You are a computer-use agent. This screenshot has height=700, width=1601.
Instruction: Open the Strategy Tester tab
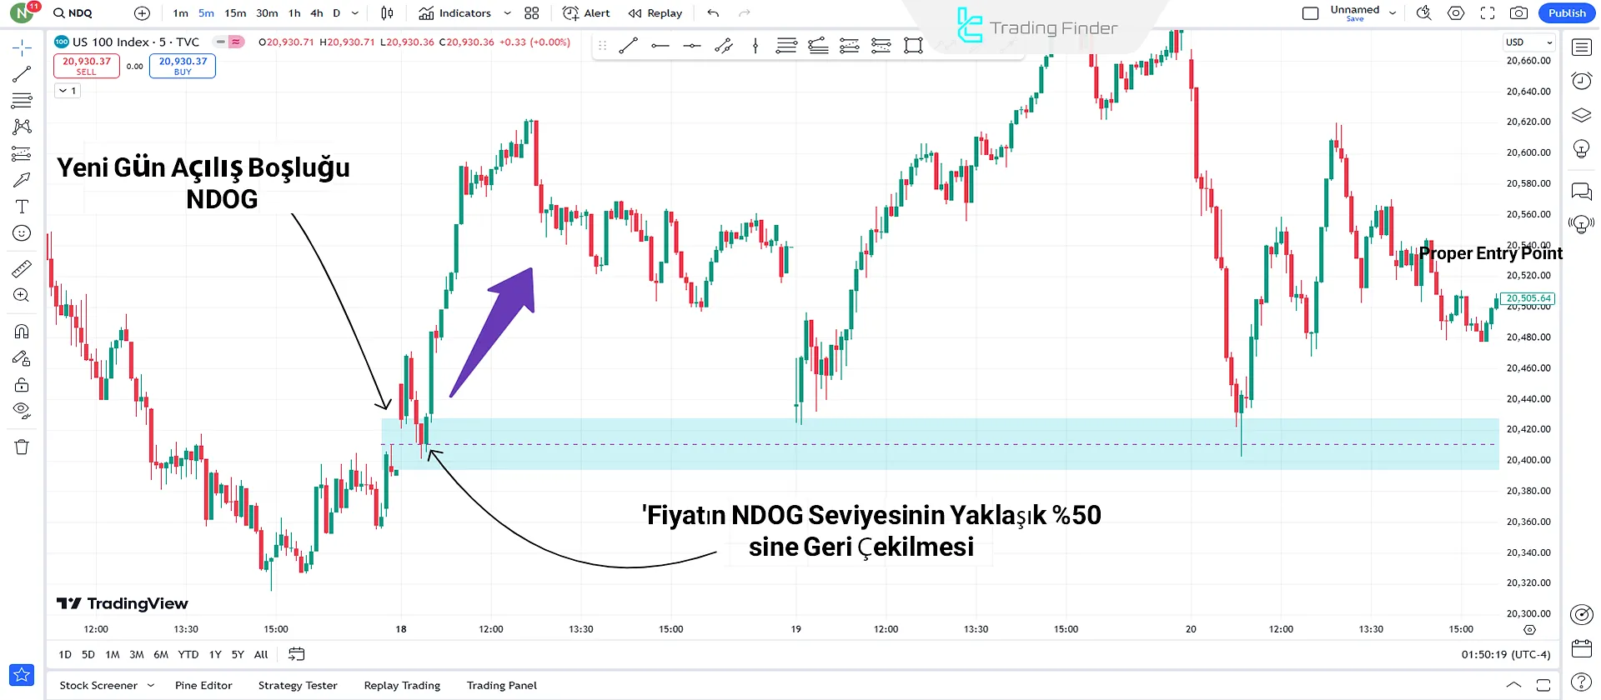click(298, 686)
